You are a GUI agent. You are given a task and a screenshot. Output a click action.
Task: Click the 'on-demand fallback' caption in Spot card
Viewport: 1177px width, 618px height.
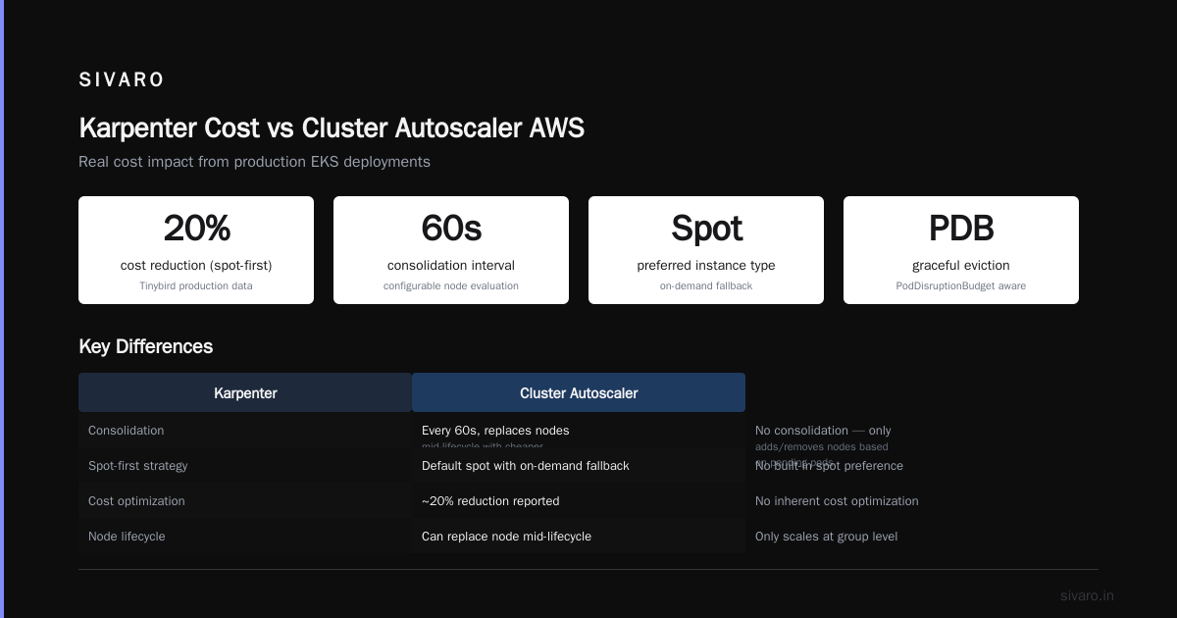(706, 286)
